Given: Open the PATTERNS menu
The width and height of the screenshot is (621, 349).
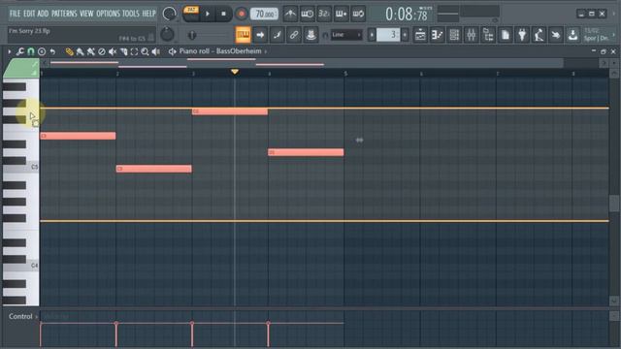Looking at the screenshot, I should point(64,14).
